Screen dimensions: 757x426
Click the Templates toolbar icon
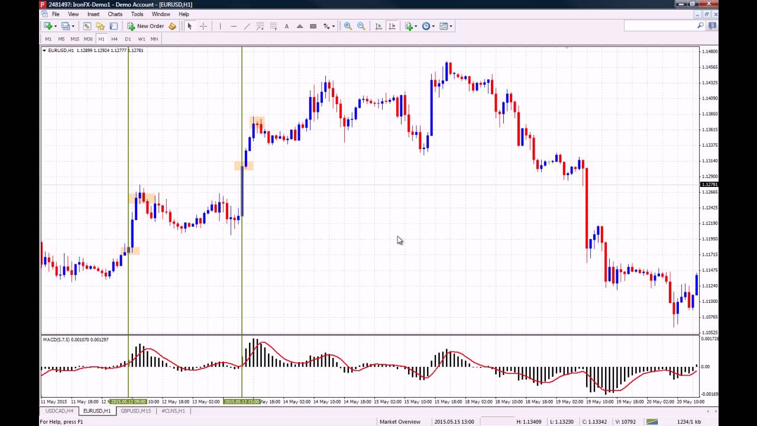point(444,26)
